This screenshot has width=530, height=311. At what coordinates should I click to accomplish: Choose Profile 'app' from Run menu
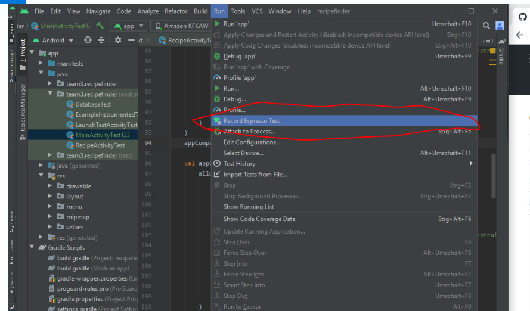point(344,77)
